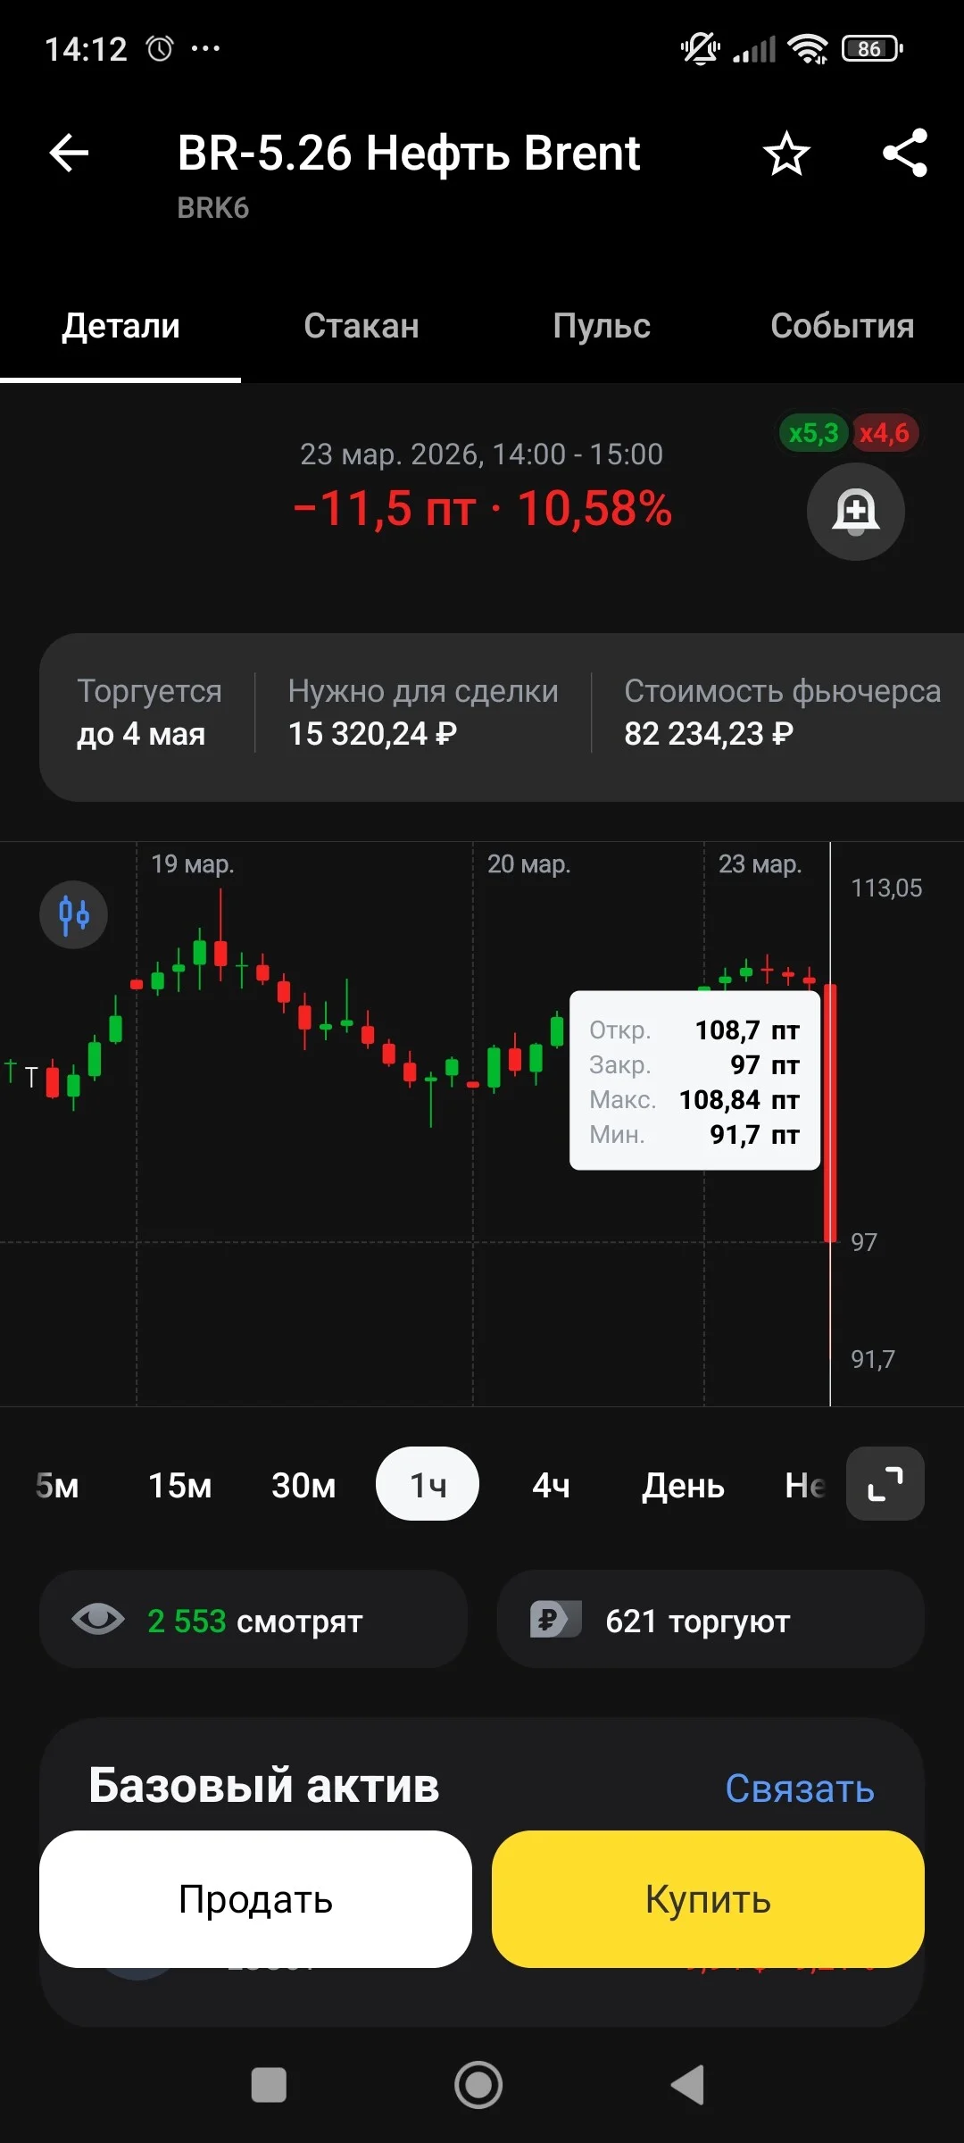Add BR-5.26 to favorites with star

click(786, 154)
